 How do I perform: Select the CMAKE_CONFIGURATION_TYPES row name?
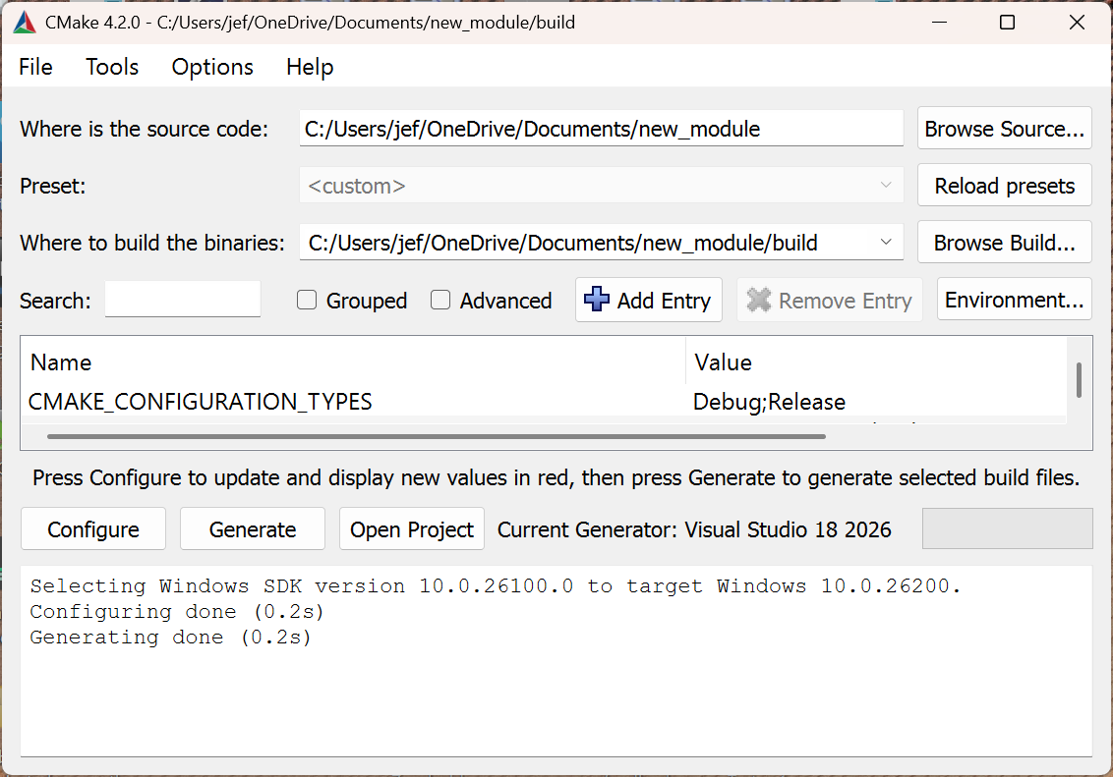200,401
